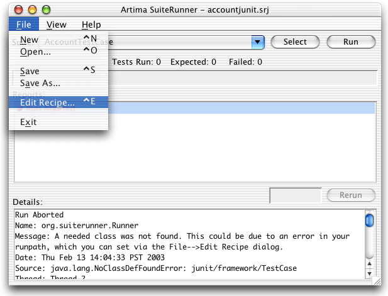
Task: Click the highlighted row in the reports list
Action: pos(241,108)
